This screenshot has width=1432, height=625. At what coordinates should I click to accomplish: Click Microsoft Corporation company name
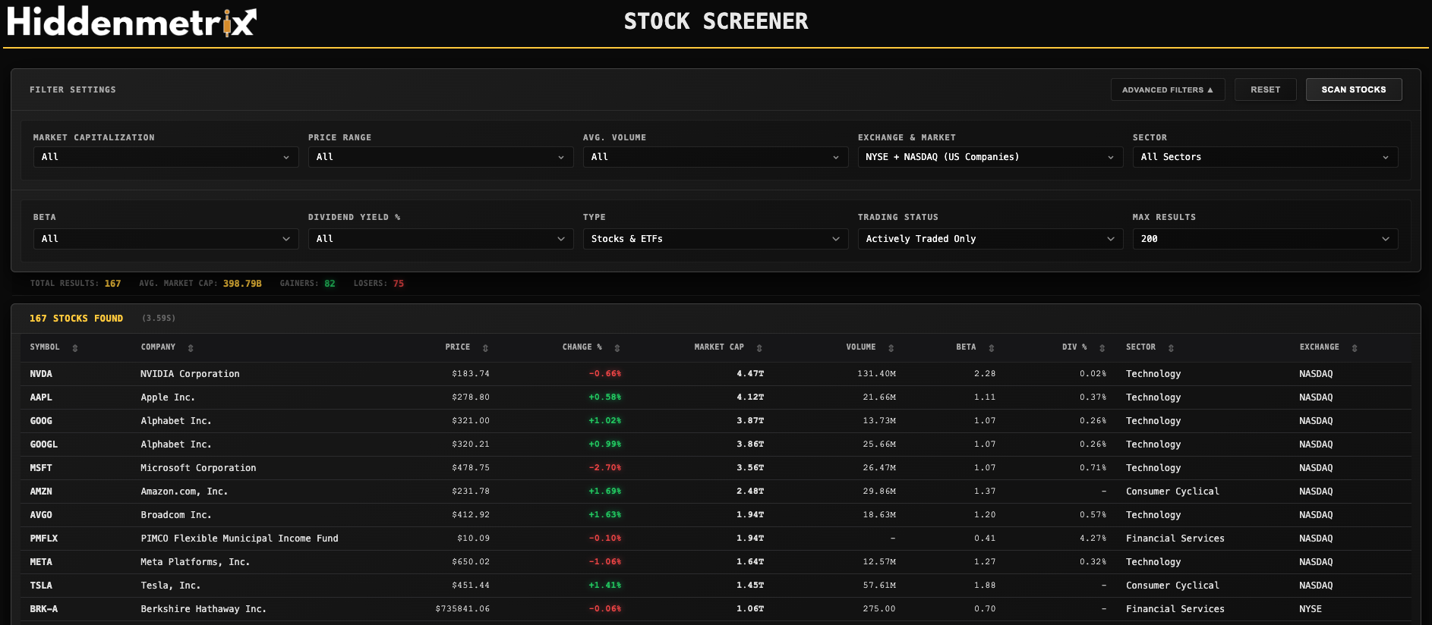point(198,468)
